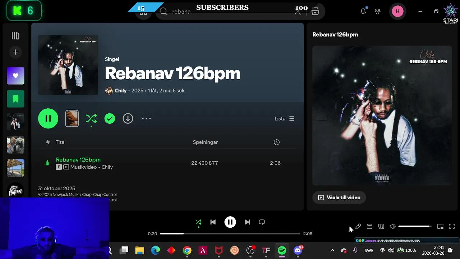Open lyrics microphone icon in player
460x259 pixels.
[x=358, y=226]
